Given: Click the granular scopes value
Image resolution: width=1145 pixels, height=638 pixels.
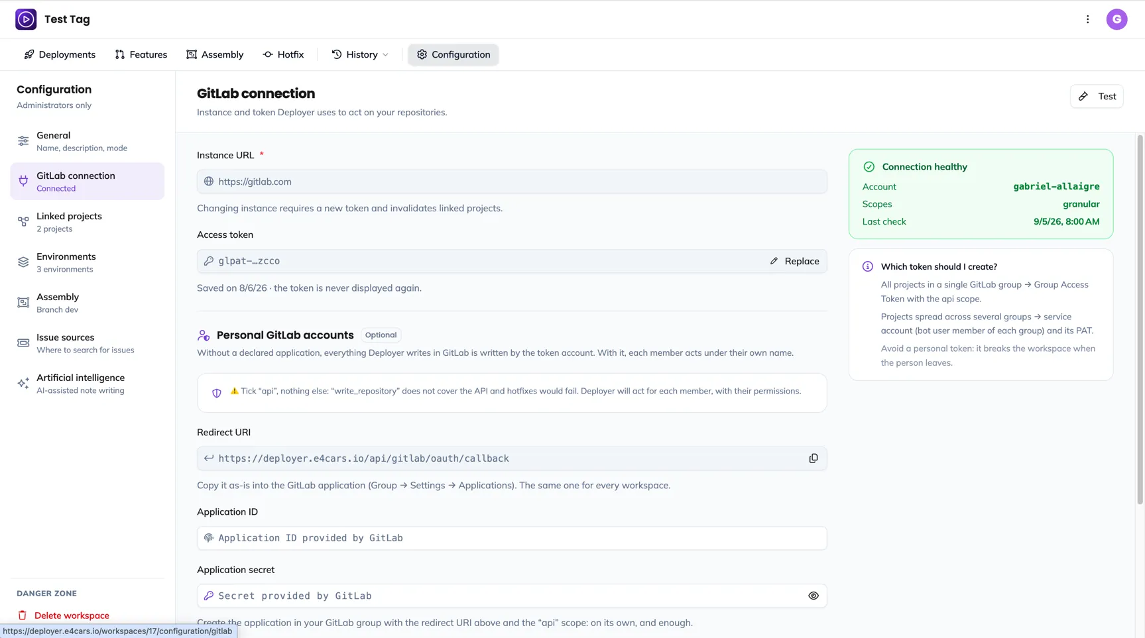Looking at the screenshot, I should (x=1081, y=204).
